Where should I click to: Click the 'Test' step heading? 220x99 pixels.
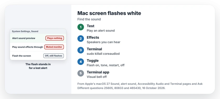click(90, 26)
